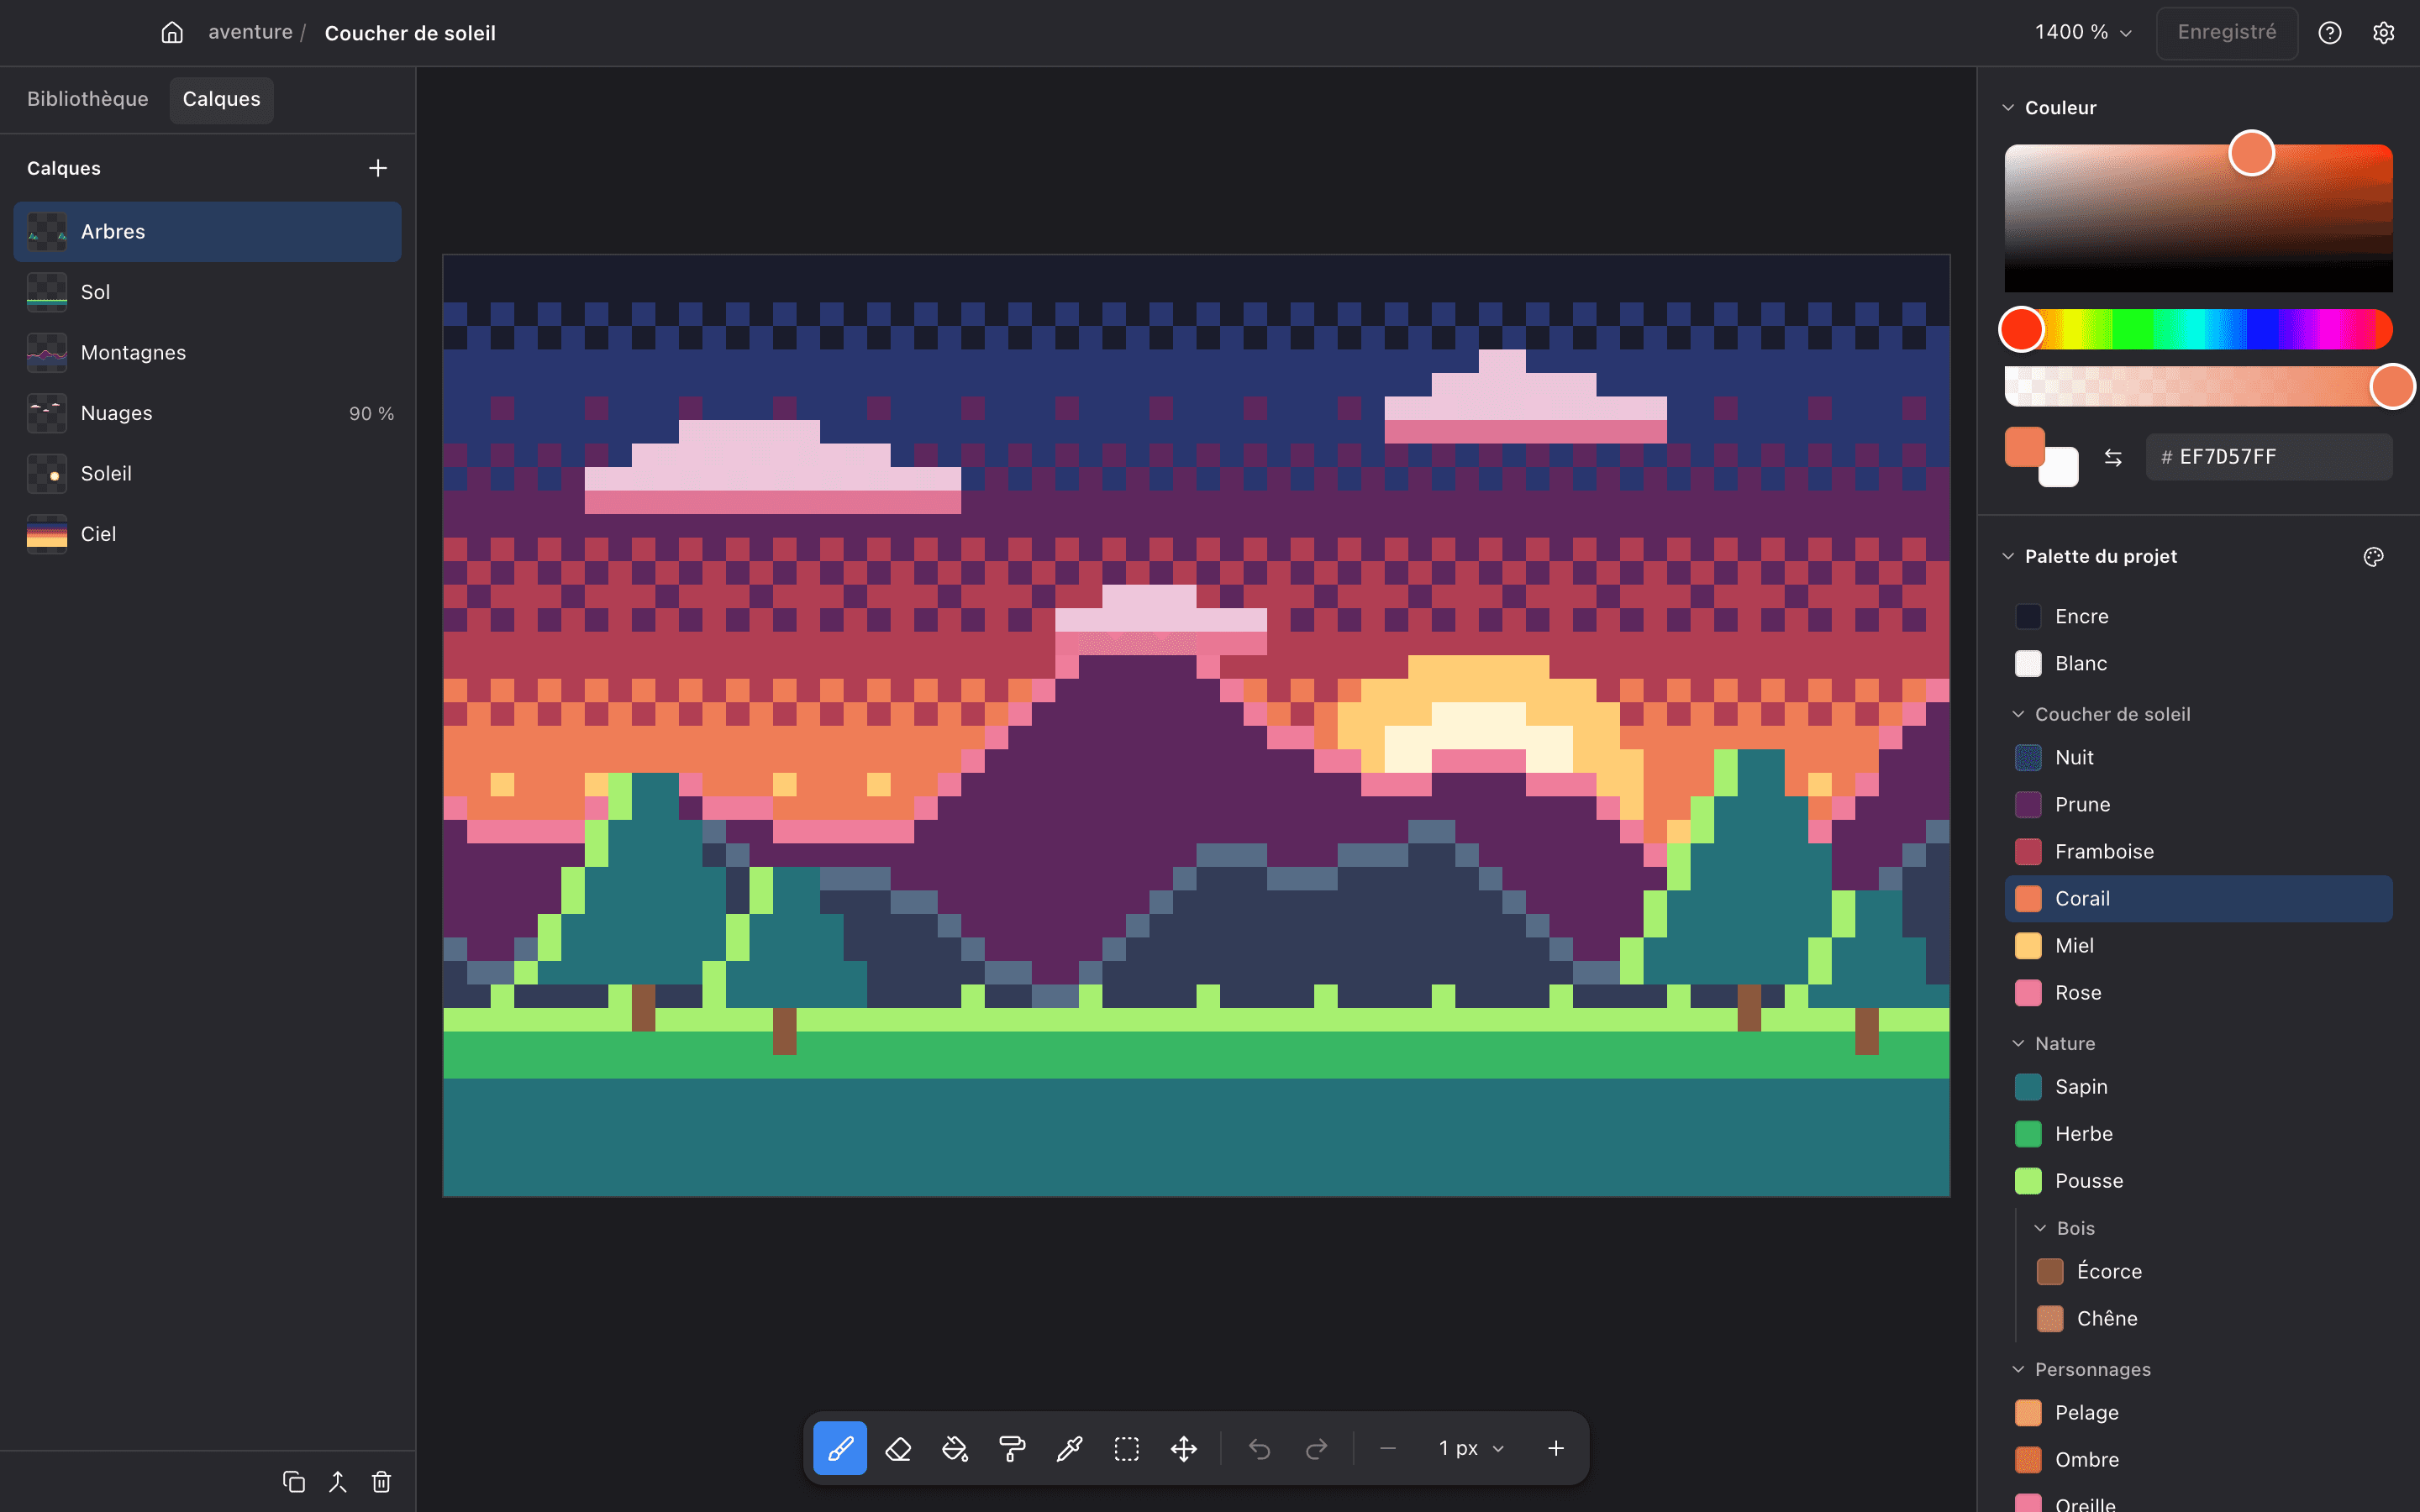Click the Enregistré button

click(2227, 32)
